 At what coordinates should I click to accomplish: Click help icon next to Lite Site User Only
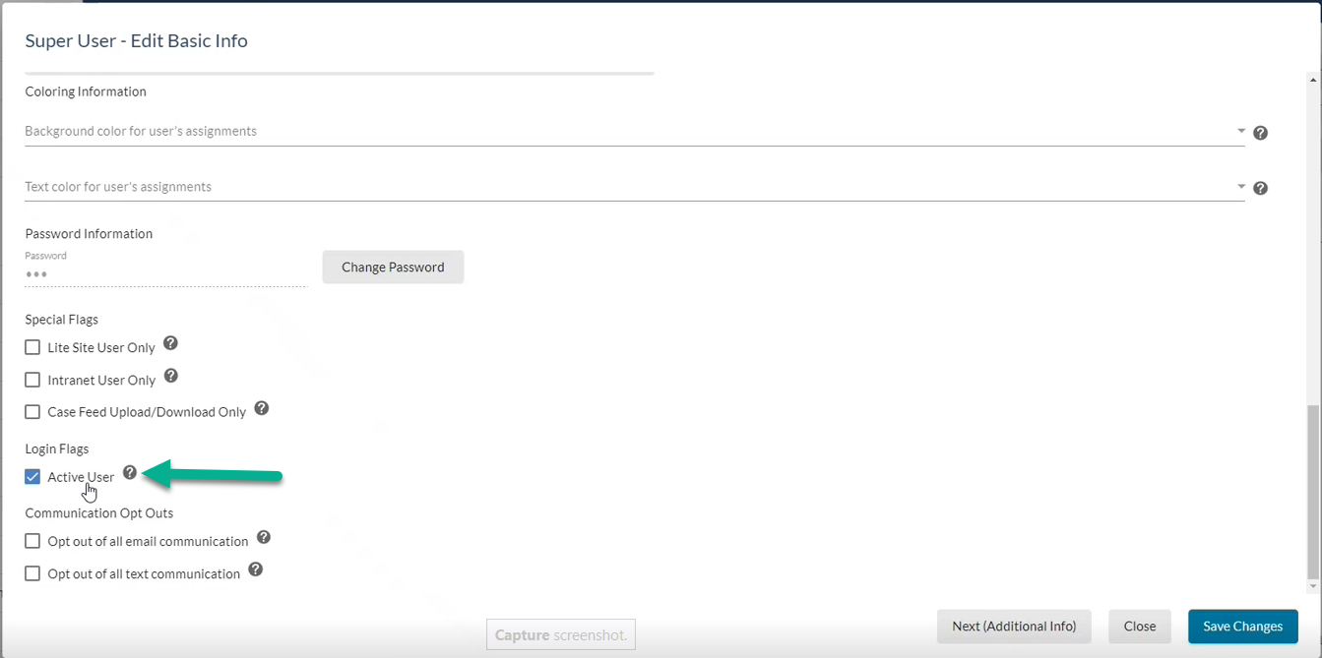pyautogui.click(x=170, y=343)
